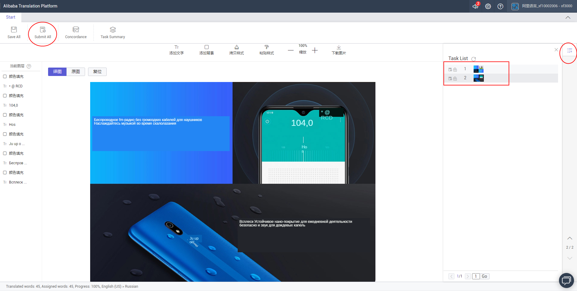Click the Task List heading
This screenshot has height=291, width=577.
(x=458, y=58)
